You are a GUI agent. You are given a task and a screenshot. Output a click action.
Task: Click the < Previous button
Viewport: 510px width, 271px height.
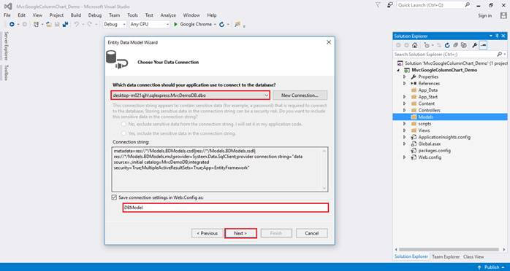point(208,233)
